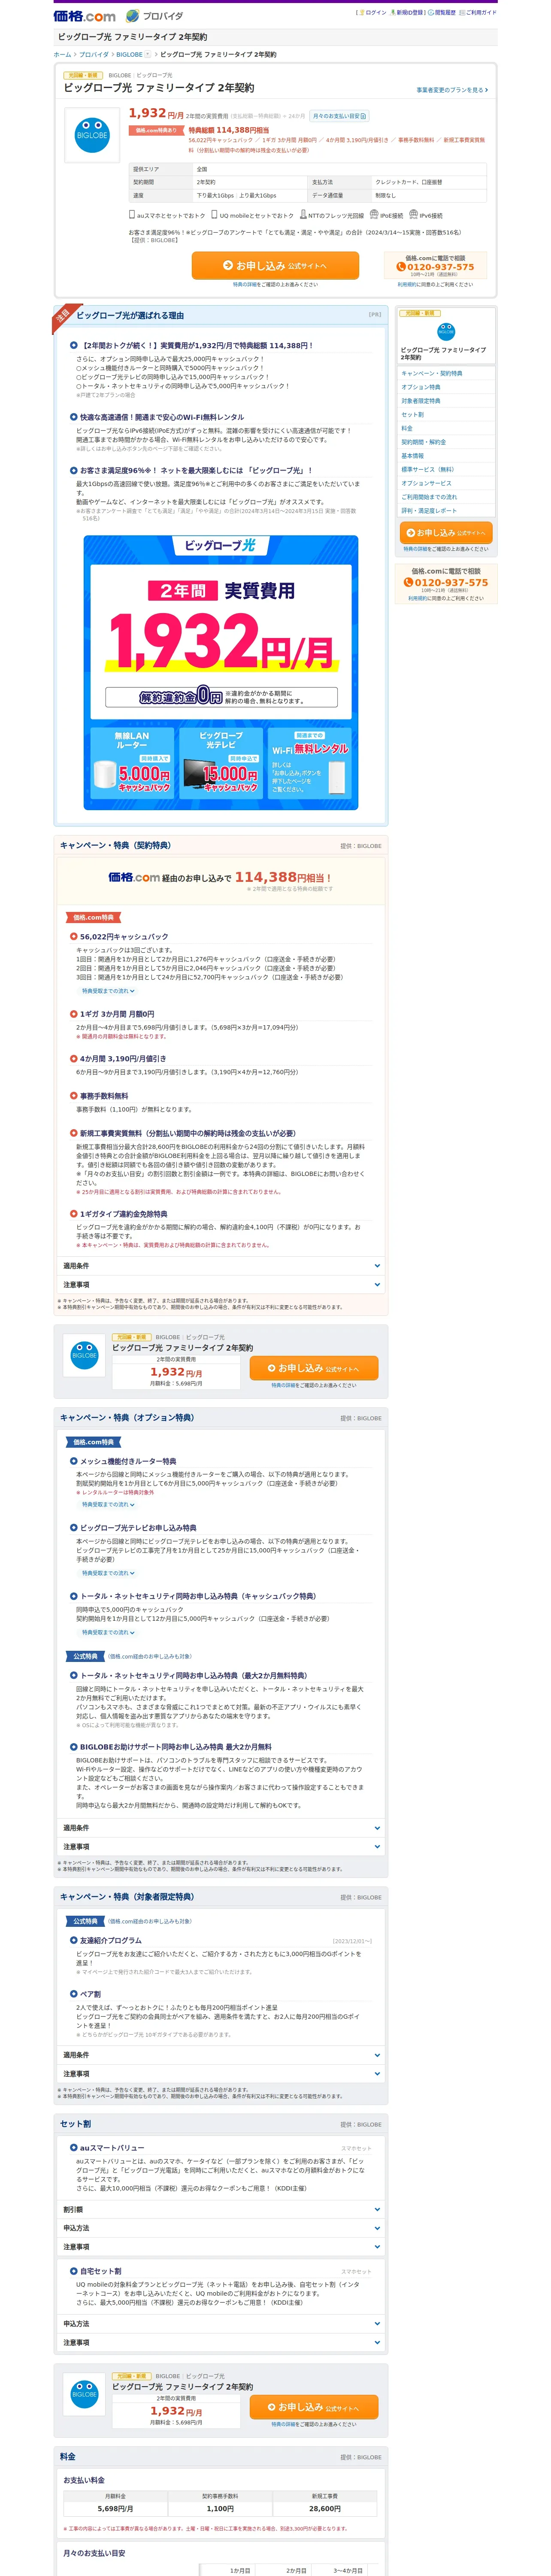
Task: Click the 0120-937-575 phone box near top
Action: pos(435,265)
